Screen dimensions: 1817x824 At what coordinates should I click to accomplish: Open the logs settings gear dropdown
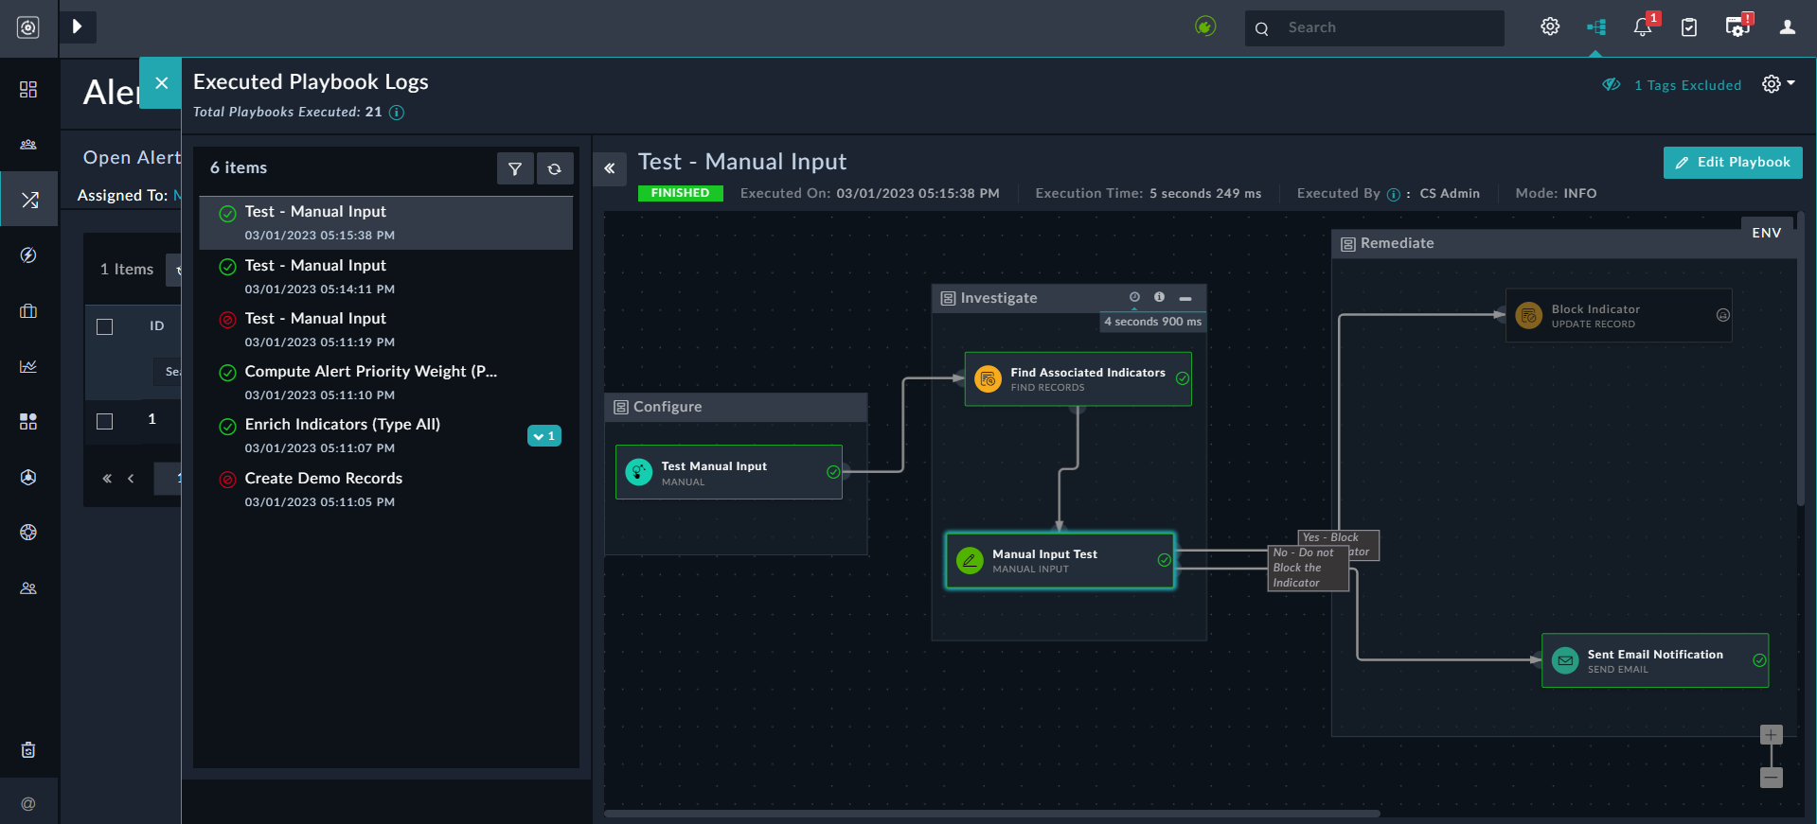[1777, 84]
